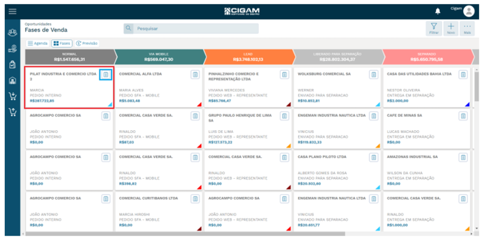
Task: Open the COMERCIAL CURITIBANOS LTDA card
Action: 159,211
